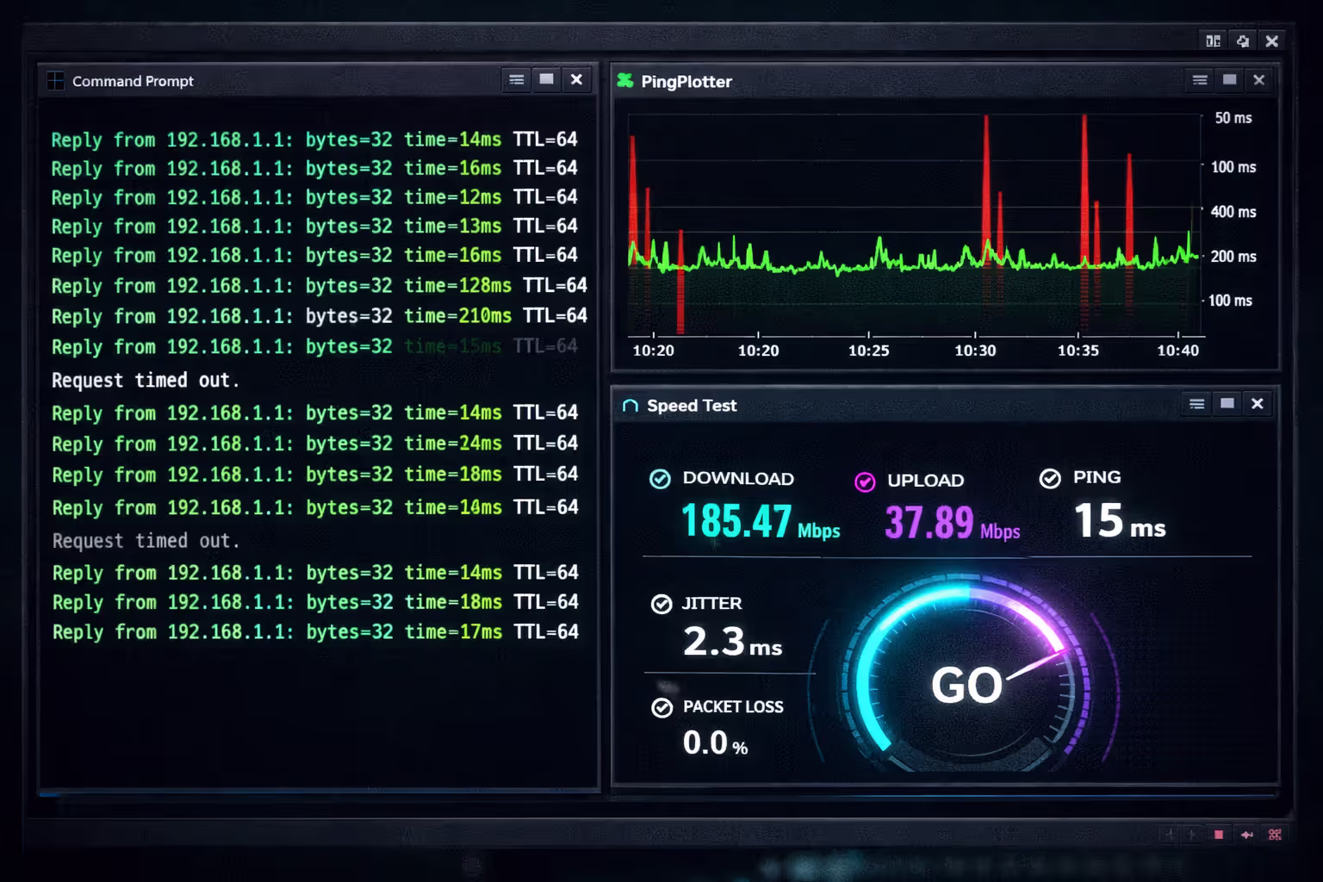The width and height of the screenshot is (1323, 882).
Task: Select the Speed Test panel title
Action: pos(691,405)
